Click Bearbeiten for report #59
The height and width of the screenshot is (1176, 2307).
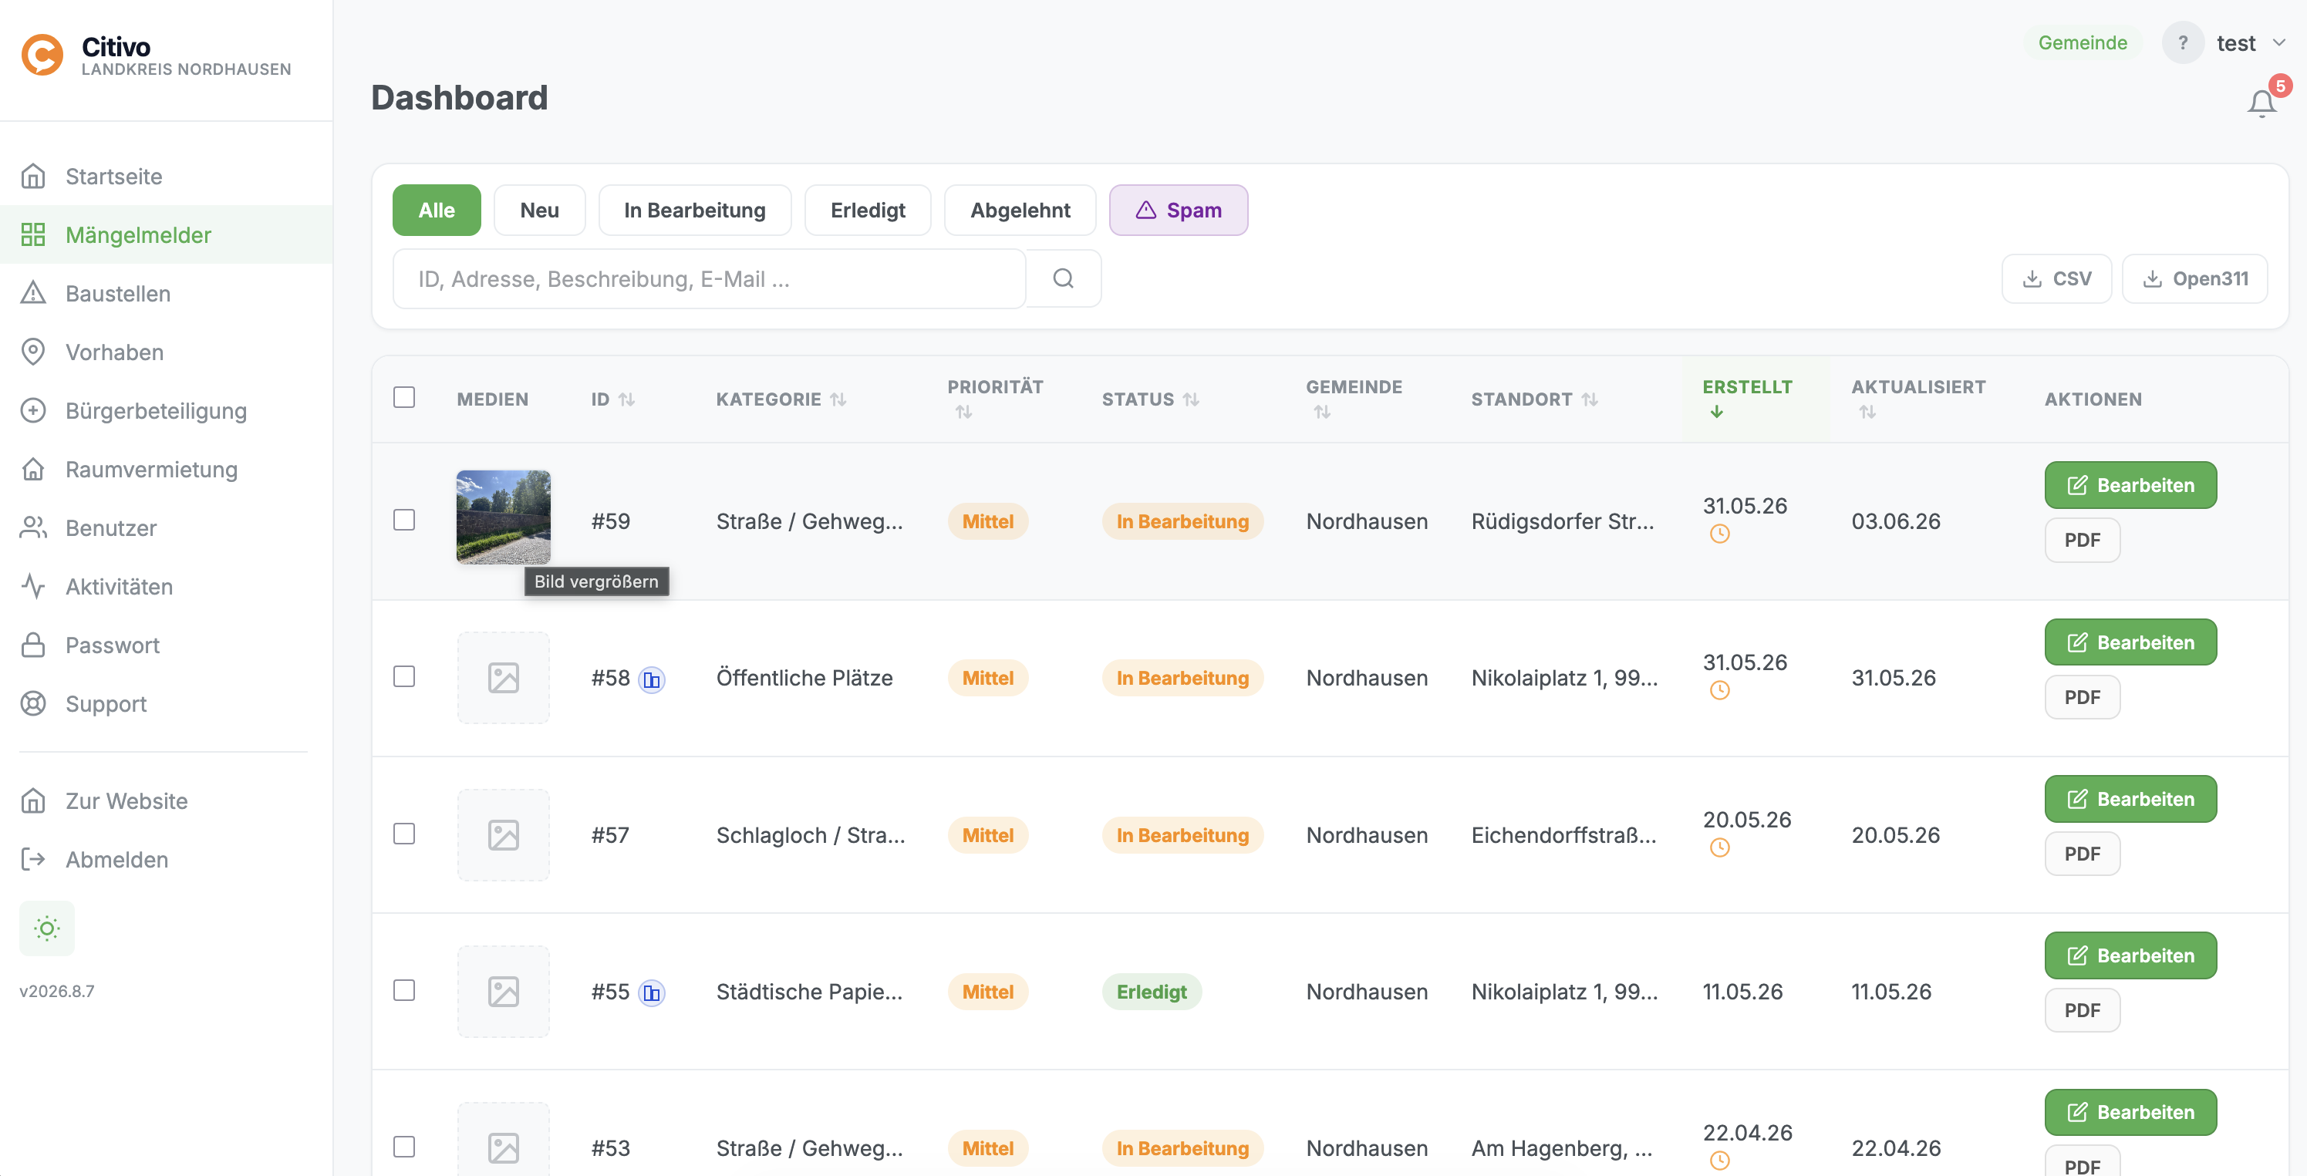[2130, 486]
